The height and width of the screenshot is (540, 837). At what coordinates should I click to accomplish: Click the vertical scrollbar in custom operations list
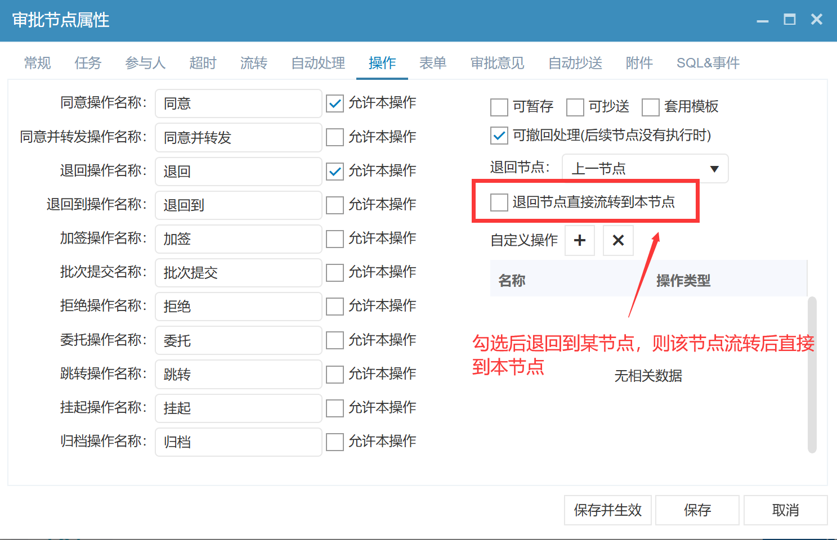[x=812, y=374]
